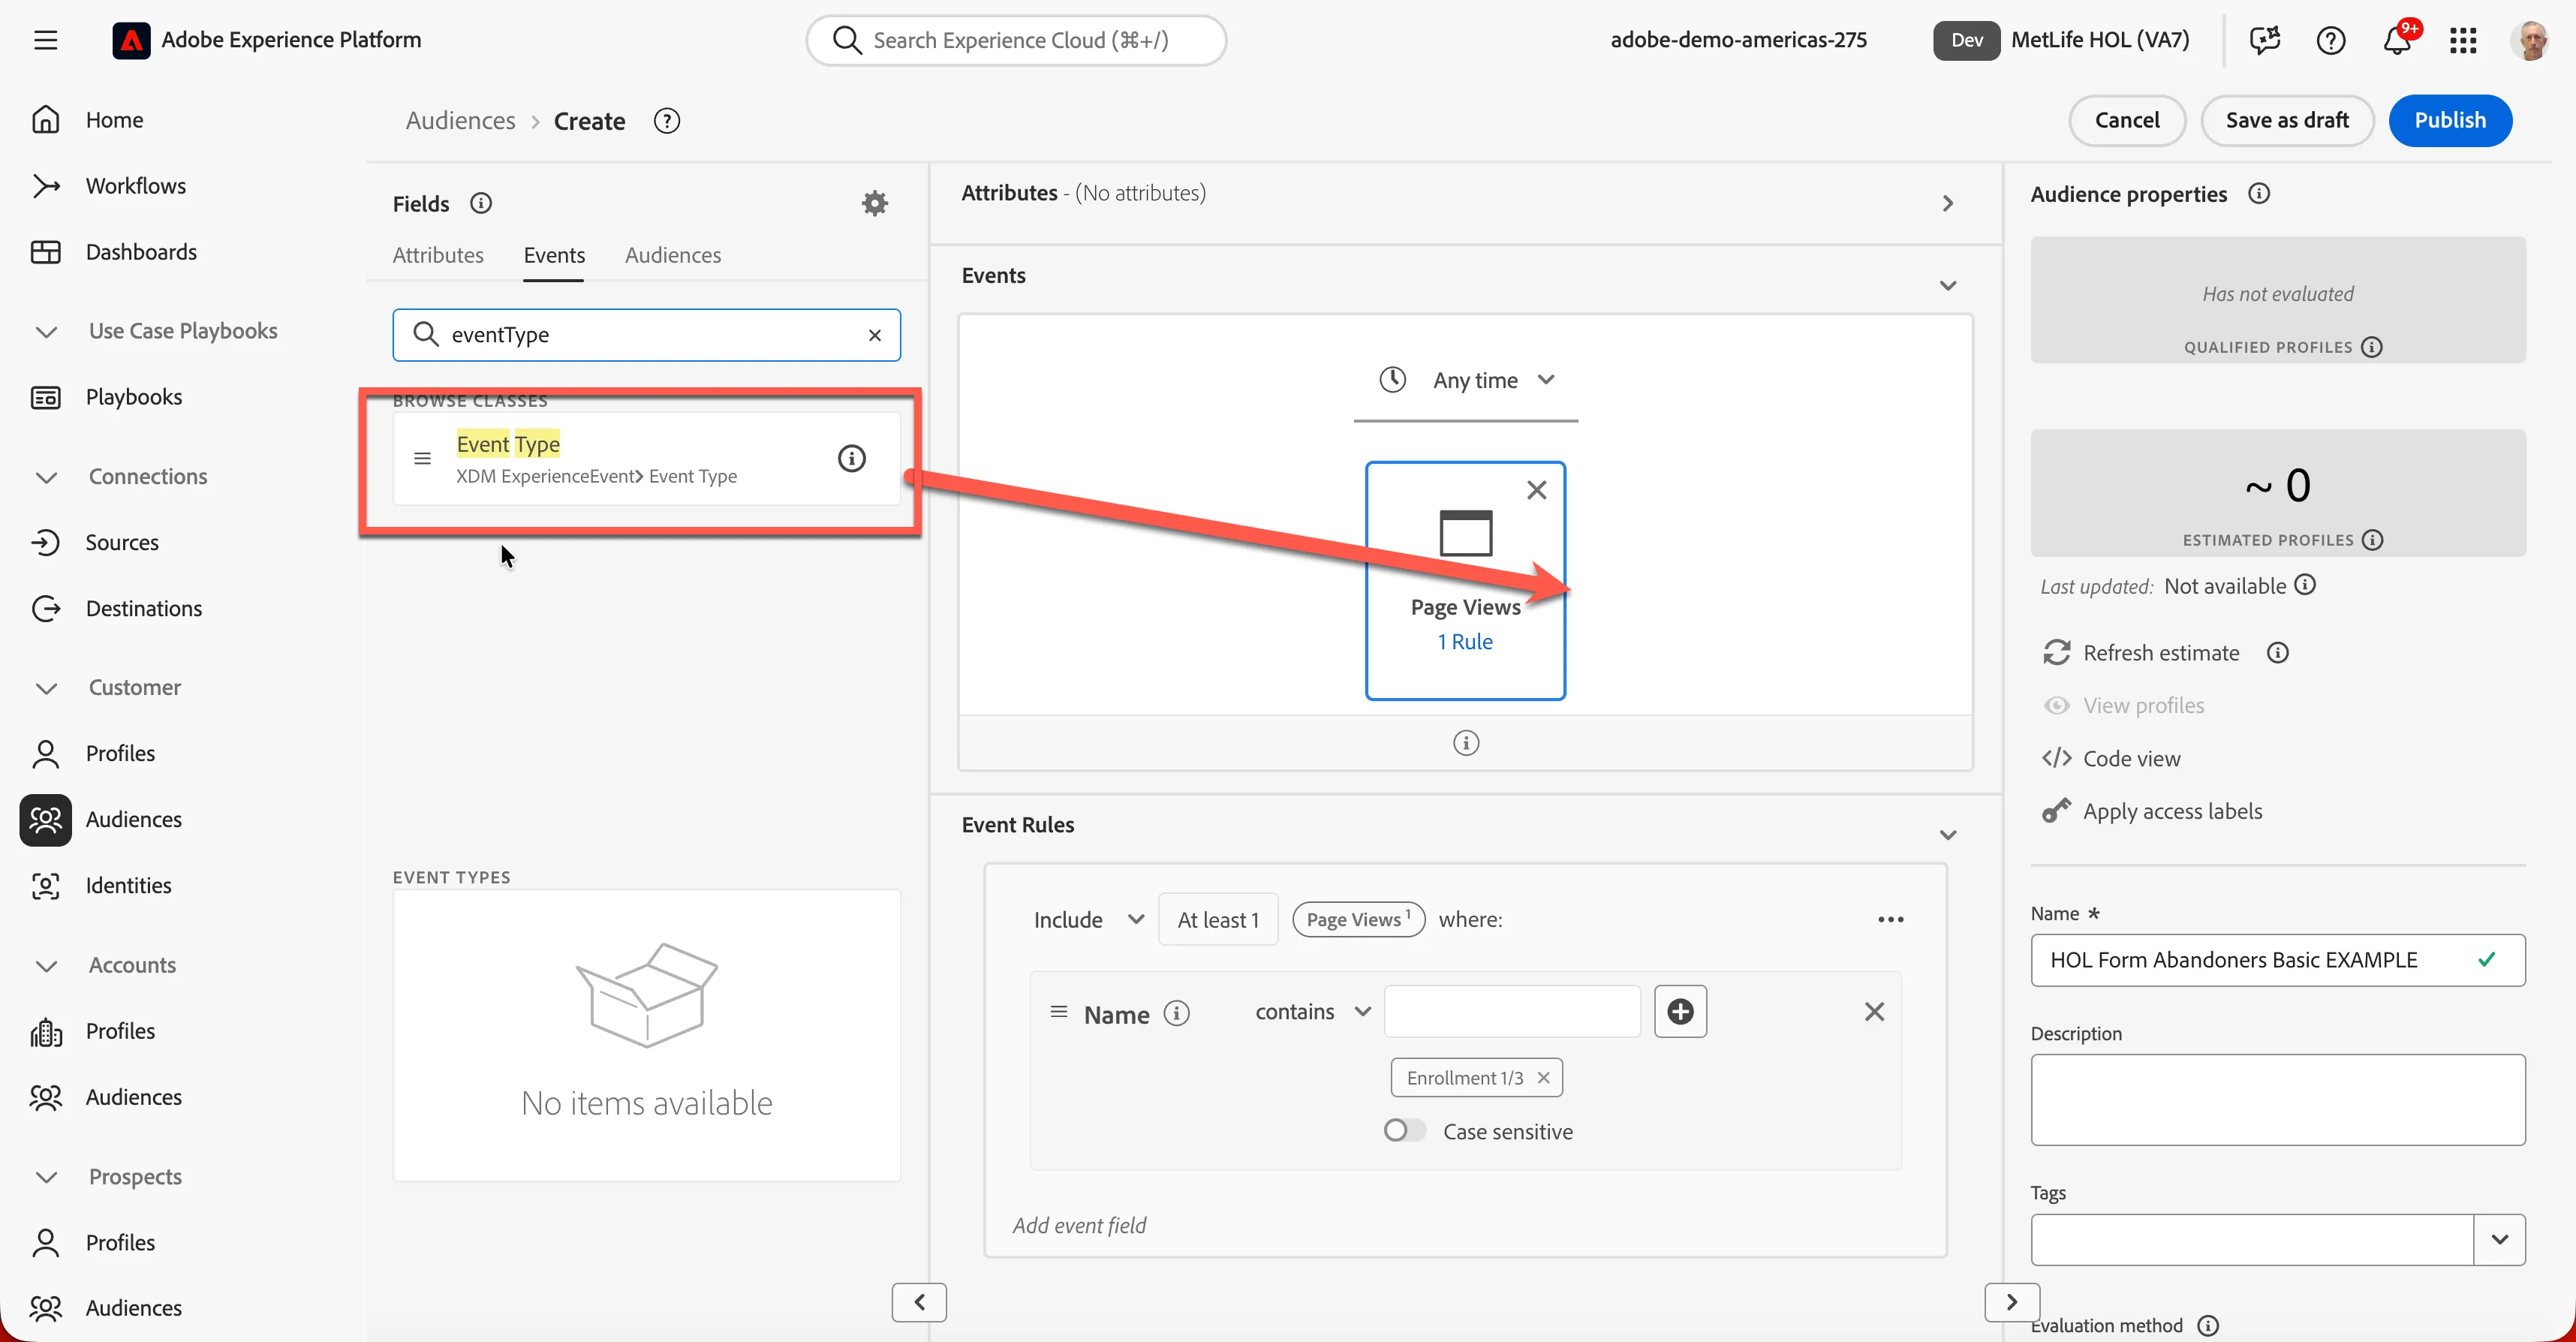
Task: Click info icon on Event Type row
Action: pos(851,458)
